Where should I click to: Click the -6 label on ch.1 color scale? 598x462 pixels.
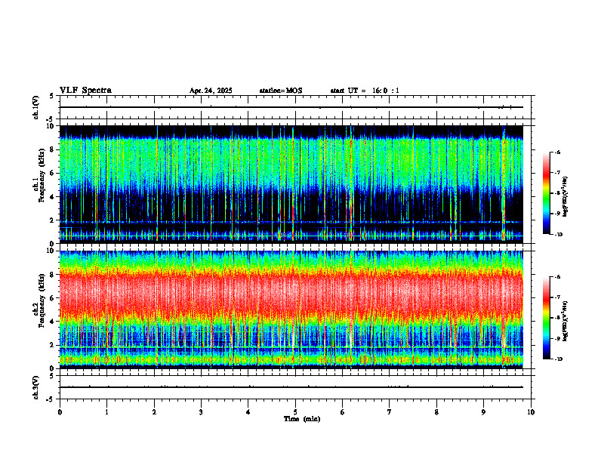tap(557, 152)
